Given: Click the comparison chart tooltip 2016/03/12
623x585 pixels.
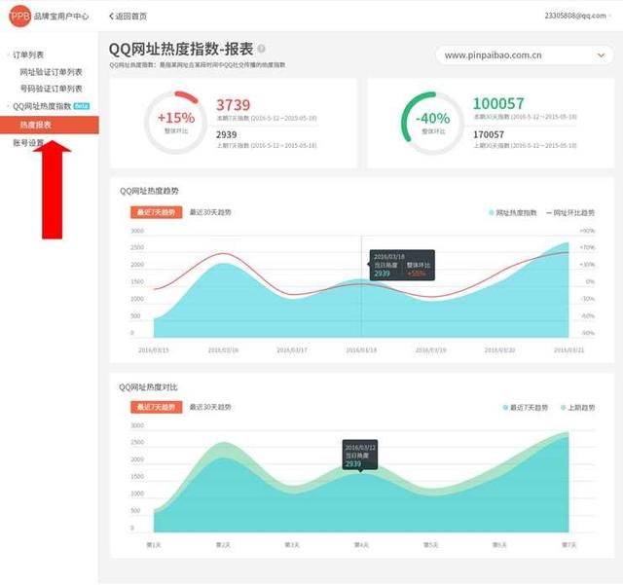Looking at the screenshot, I should pyautogui.click(x=360, y=455).
